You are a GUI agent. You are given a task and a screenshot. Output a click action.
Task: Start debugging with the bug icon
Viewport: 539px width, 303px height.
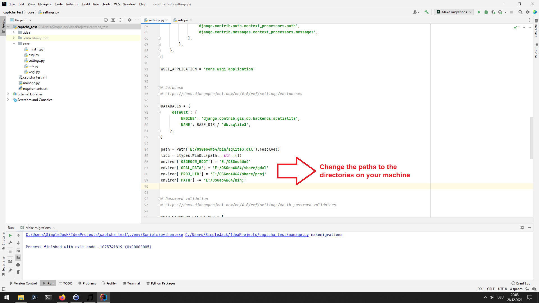tap(486, 12)
